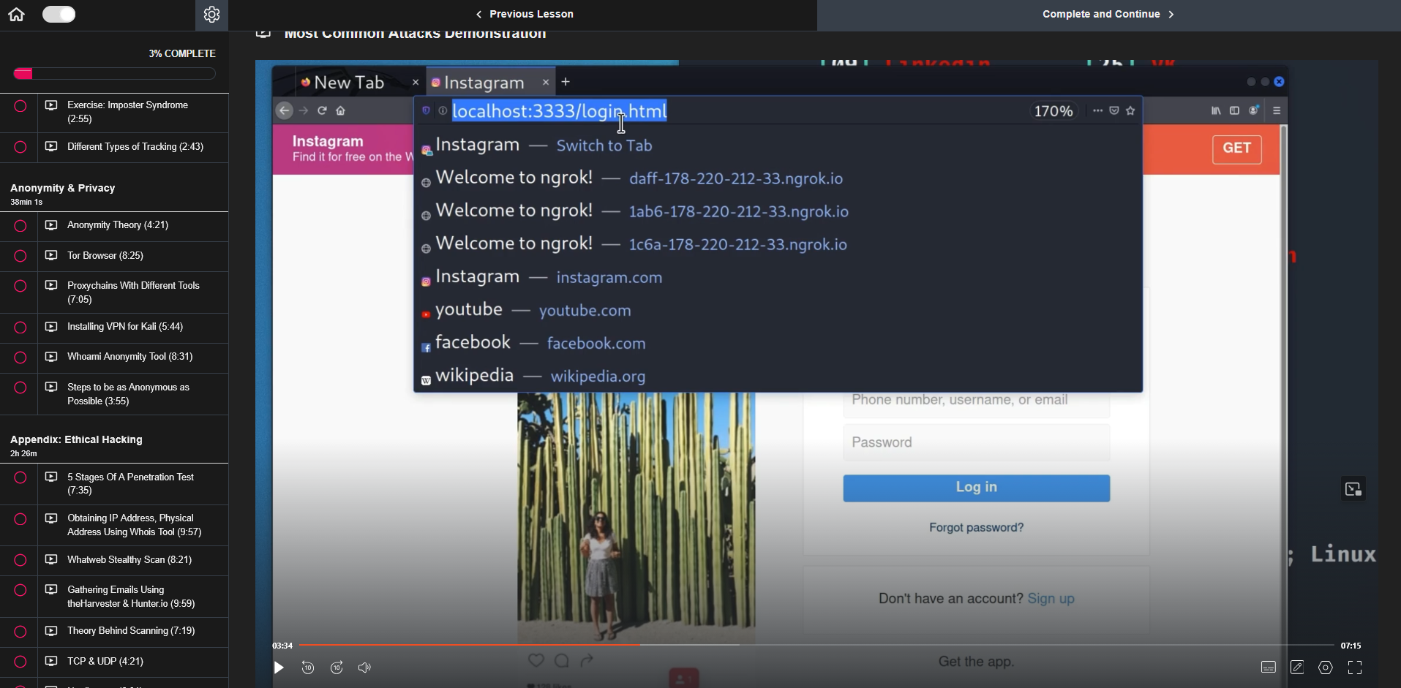Click video icon beside Anonymity Theory
The height and width of the screenshot is (688, 1401).
click(51, 225)
